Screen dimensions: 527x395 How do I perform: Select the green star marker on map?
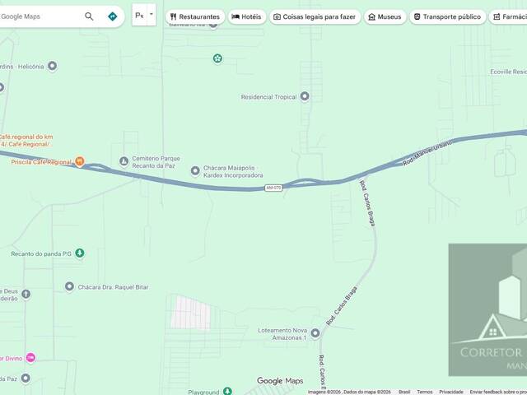[217, 58]
